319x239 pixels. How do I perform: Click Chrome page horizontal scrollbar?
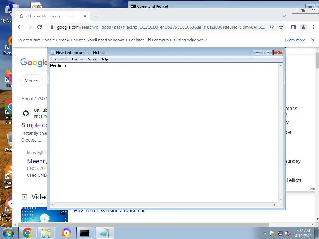point(143,224)
